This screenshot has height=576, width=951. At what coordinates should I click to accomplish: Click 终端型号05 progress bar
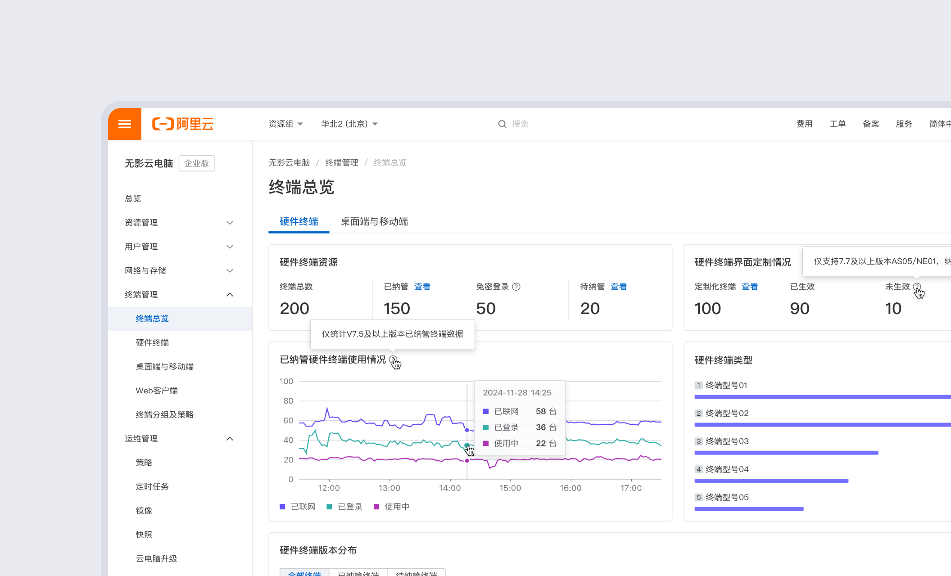click(x=749, y=508)
